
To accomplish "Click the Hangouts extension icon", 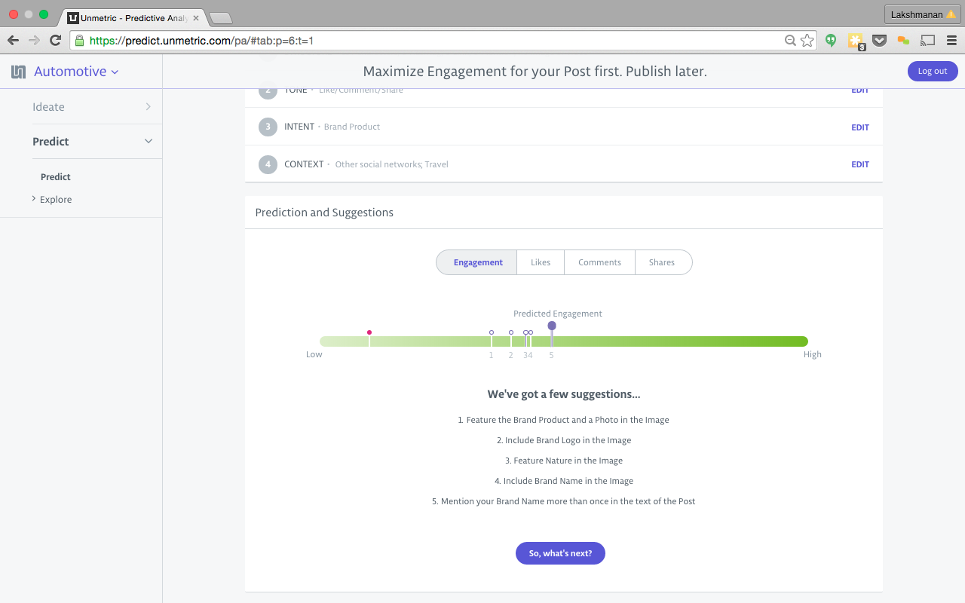I will point(831,41).
